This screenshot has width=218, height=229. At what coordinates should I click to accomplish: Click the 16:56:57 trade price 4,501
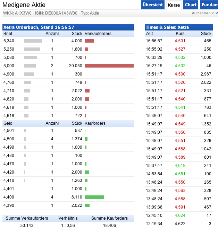180,41
